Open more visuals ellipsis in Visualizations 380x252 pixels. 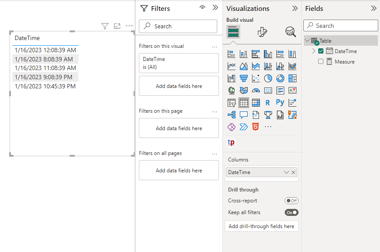[x=268, y=127]
